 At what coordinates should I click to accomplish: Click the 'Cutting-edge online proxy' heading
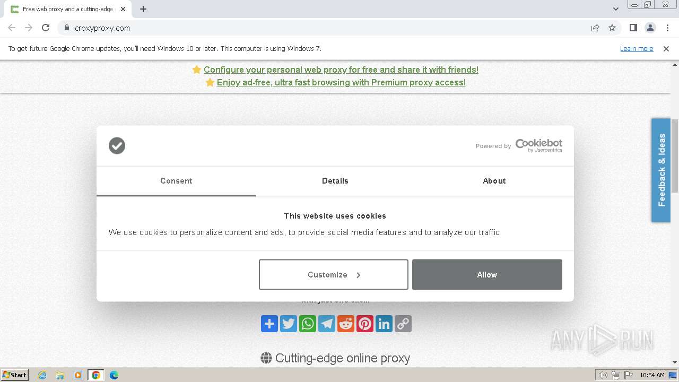(x=343, y=358)
